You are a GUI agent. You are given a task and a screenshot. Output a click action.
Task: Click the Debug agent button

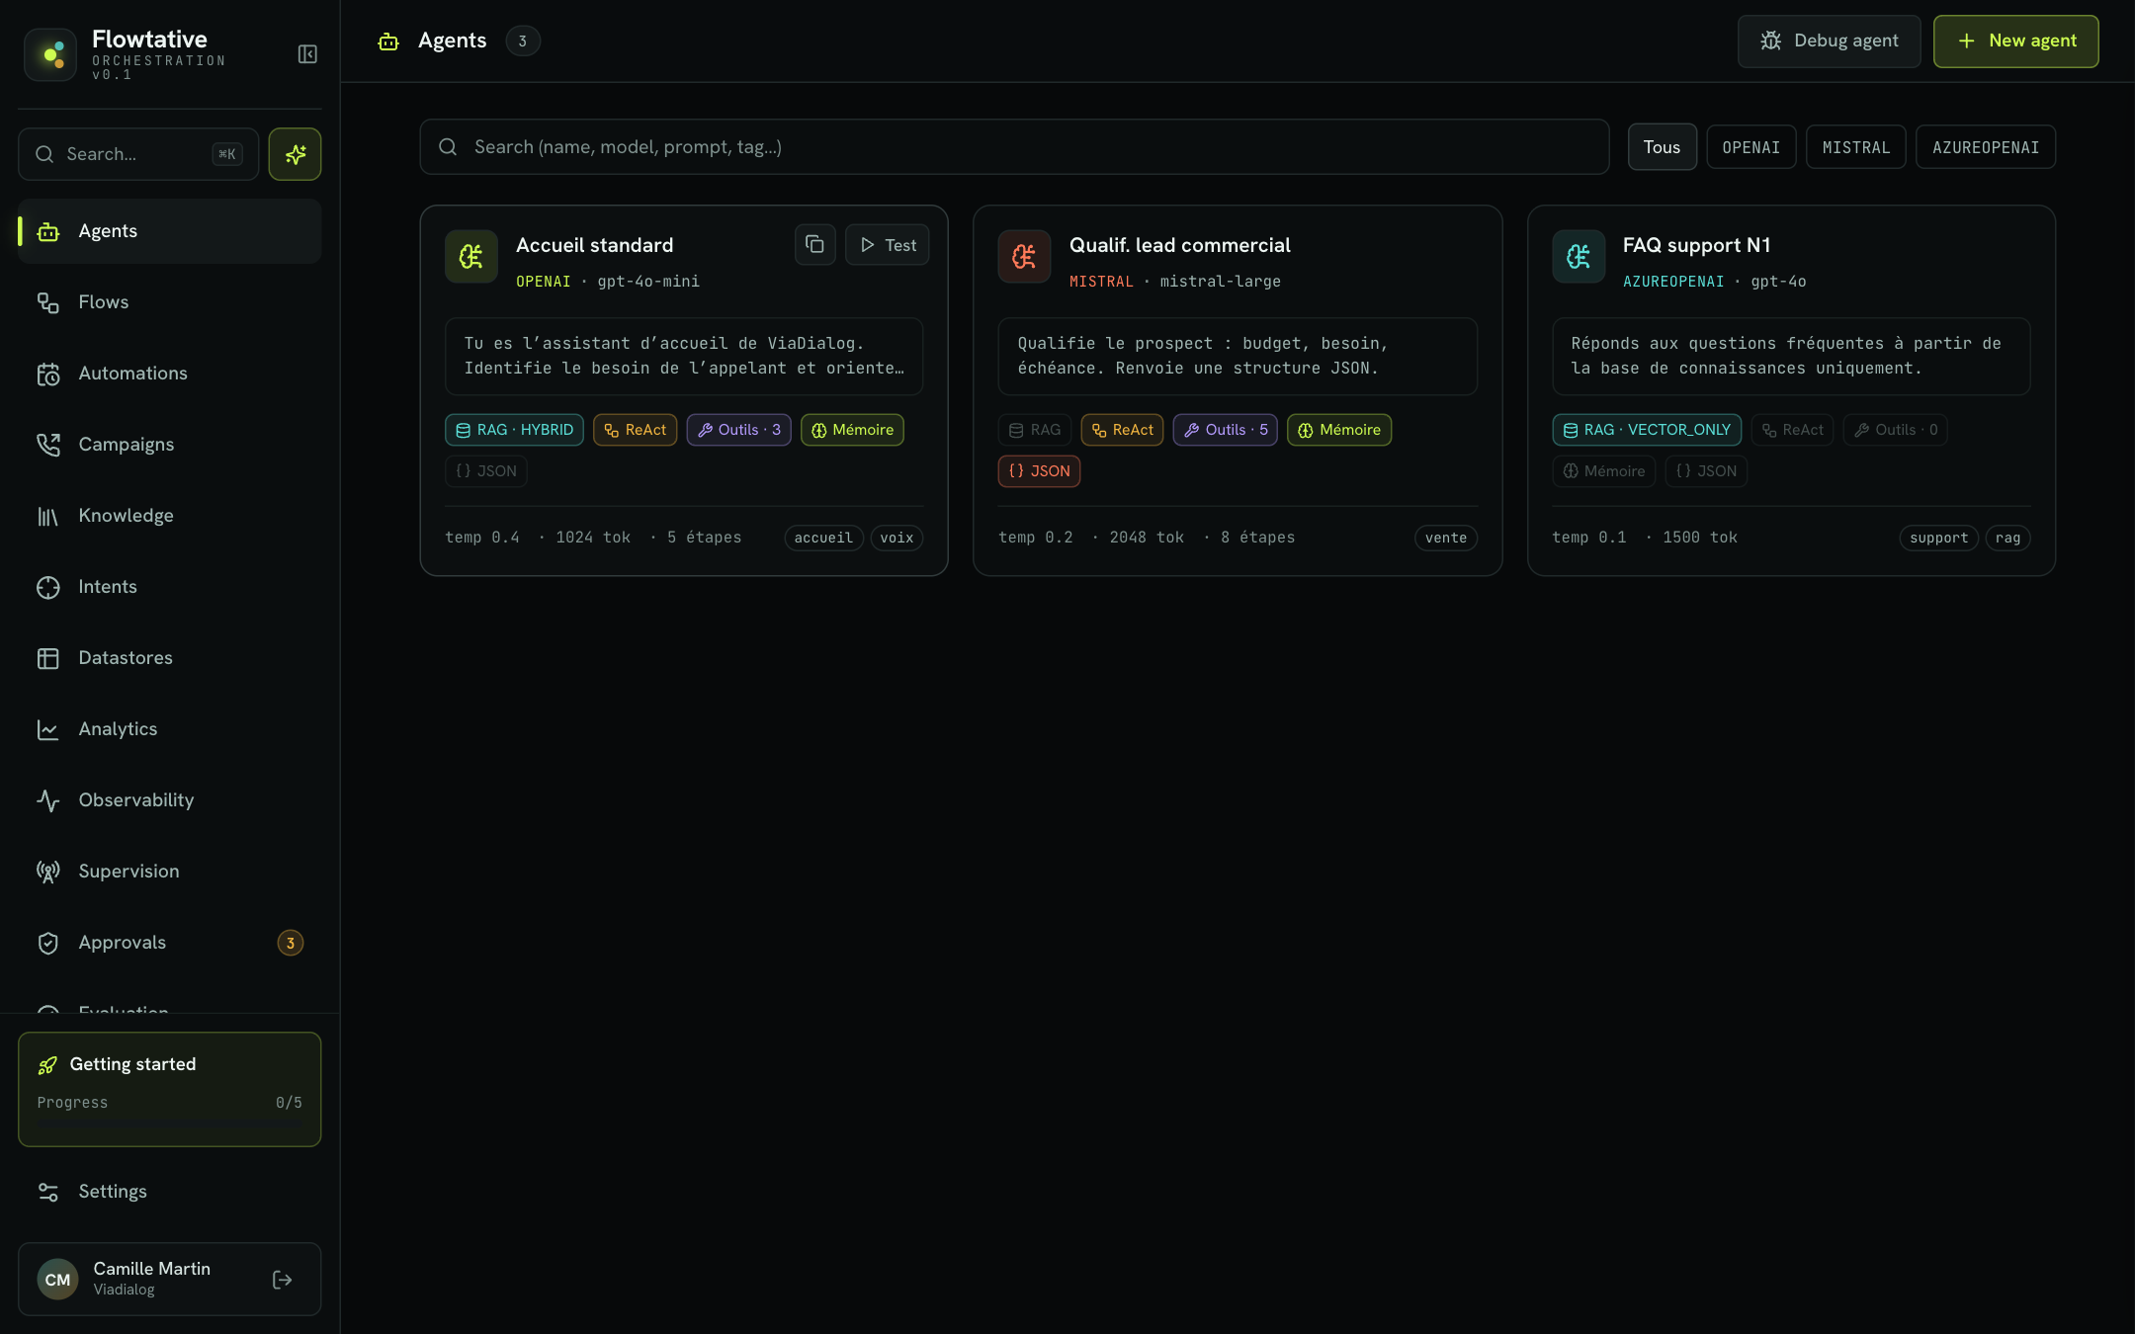[1829, 41]
